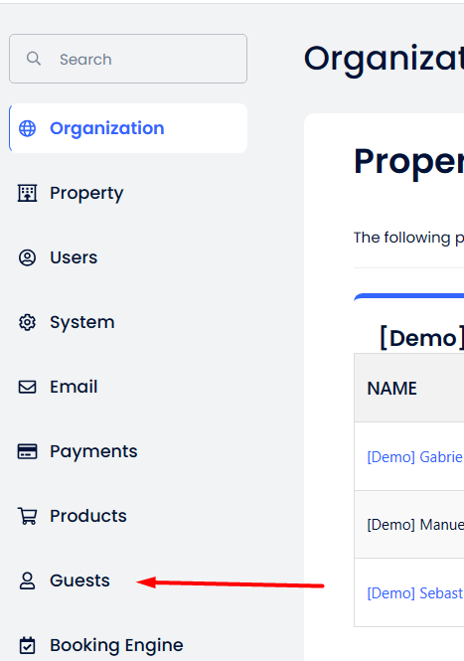Click the Products shopping cart icon
The width and height of the screenshot is (464, 661).
coord(28,516)
